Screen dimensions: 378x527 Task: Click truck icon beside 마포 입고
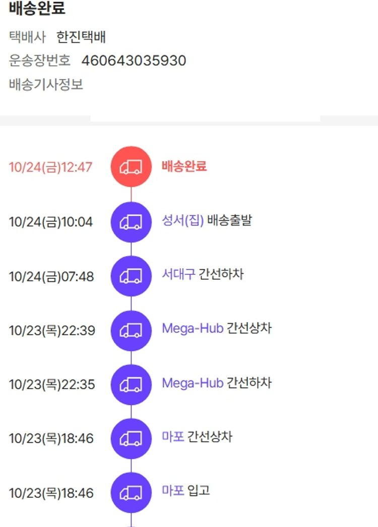point(131,493)
